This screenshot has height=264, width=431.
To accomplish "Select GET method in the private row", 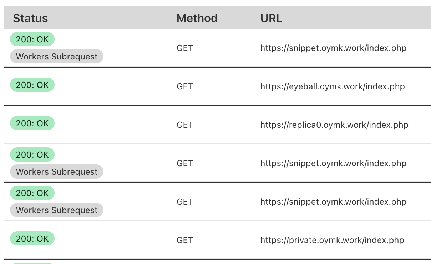I will point(185,240).
